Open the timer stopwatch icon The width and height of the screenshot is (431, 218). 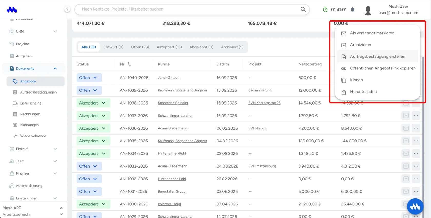click(325, 9)
